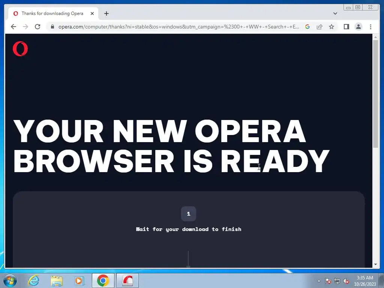Bookmark this tab with the star icon
Image resolution: width=384 pixels, height=288 pixels.
tap(331, 27)
